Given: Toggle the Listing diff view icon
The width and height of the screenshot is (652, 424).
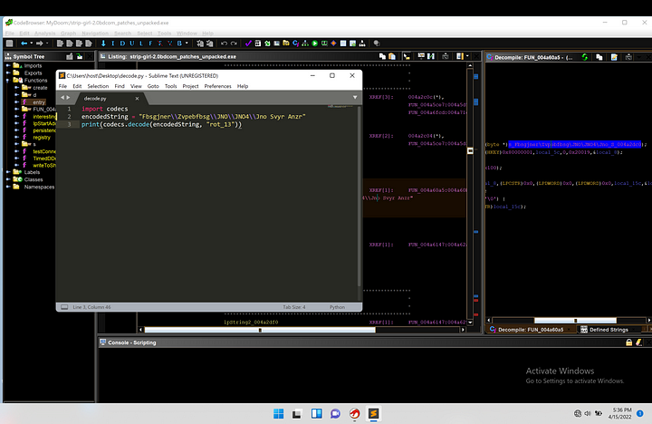Looking at the screenshot, I should pos(431,56).
